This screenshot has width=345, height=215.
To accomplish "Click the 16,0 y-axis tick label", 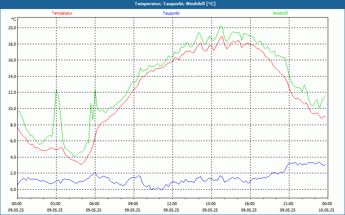I will 12,60.
